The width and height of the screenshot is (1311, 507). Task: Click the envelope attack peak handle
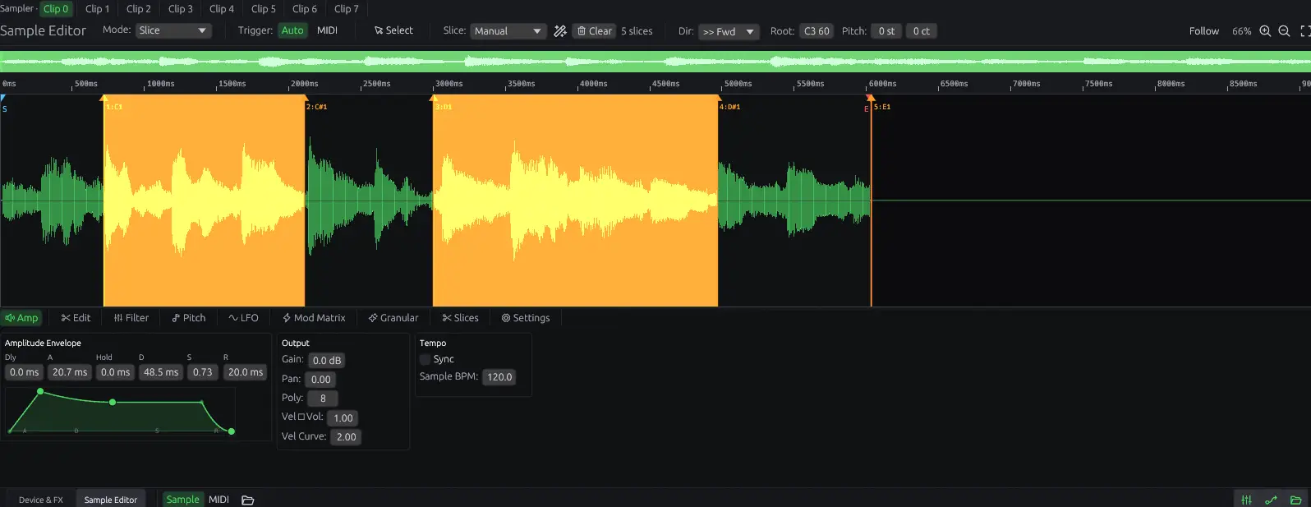40,391
